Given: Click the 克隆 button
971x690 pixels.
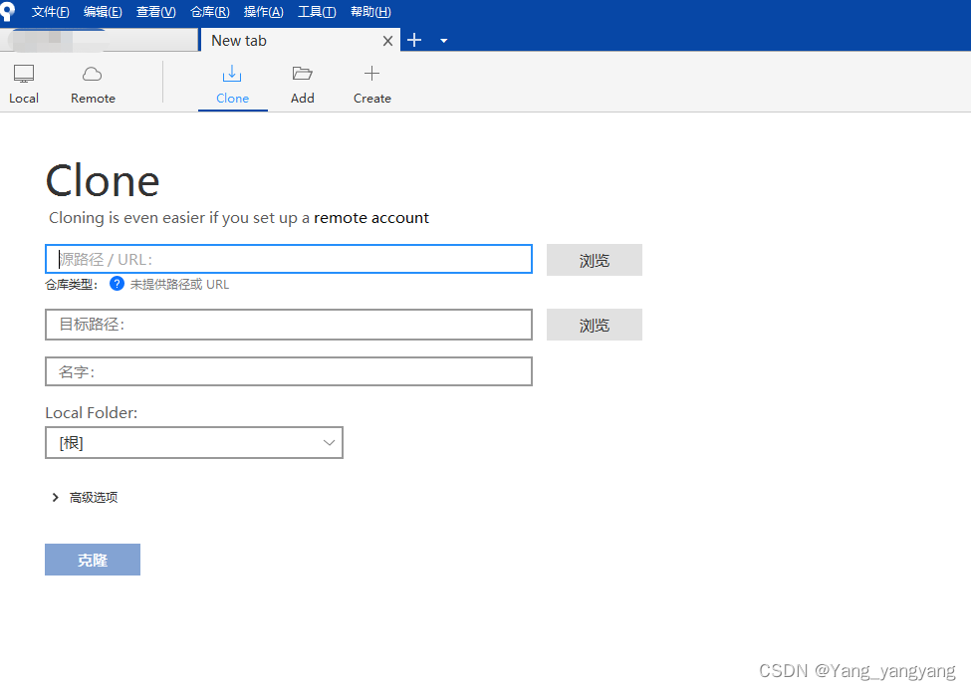Looking at the screenshot, I should 92,559.
